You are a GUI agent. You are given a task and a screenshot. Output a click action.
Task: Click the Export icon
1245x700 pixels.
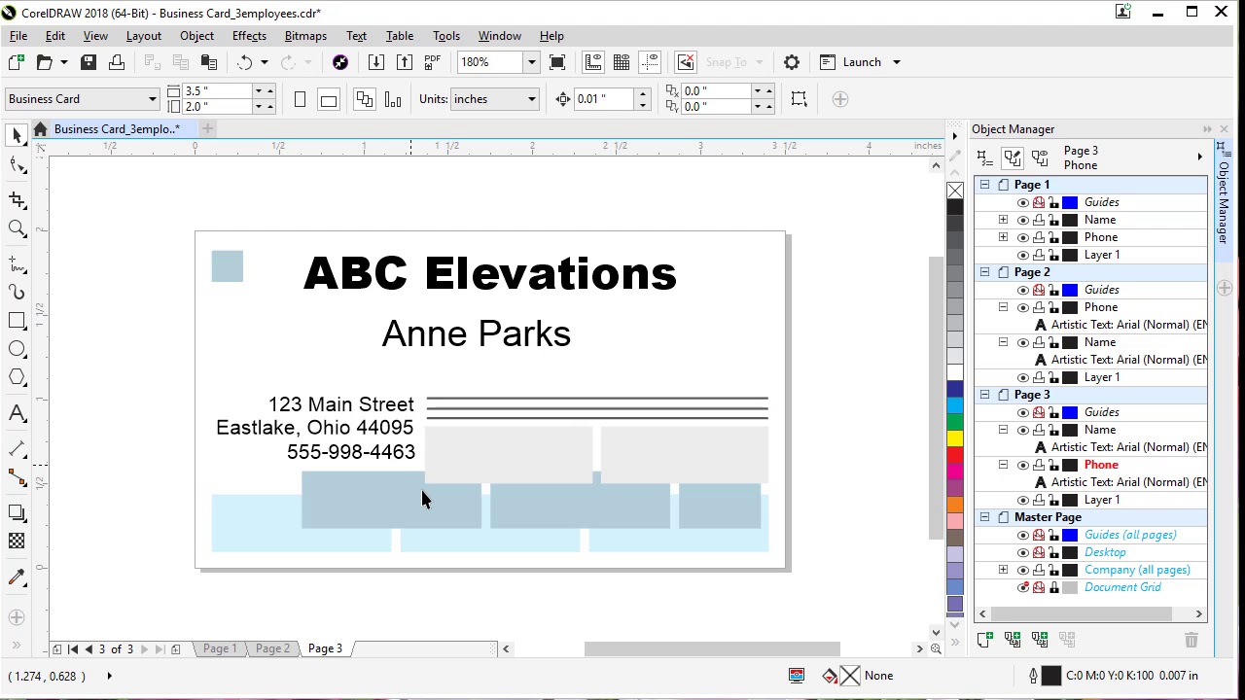(x=405, y=62)
